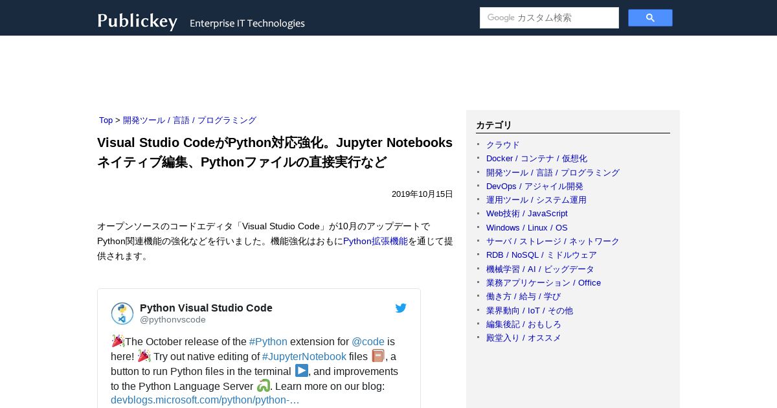This screenshot has height=408, width=777.
Task: Open Docker / コンテナ / 仮想化 category
Action: tap(537, 159)
